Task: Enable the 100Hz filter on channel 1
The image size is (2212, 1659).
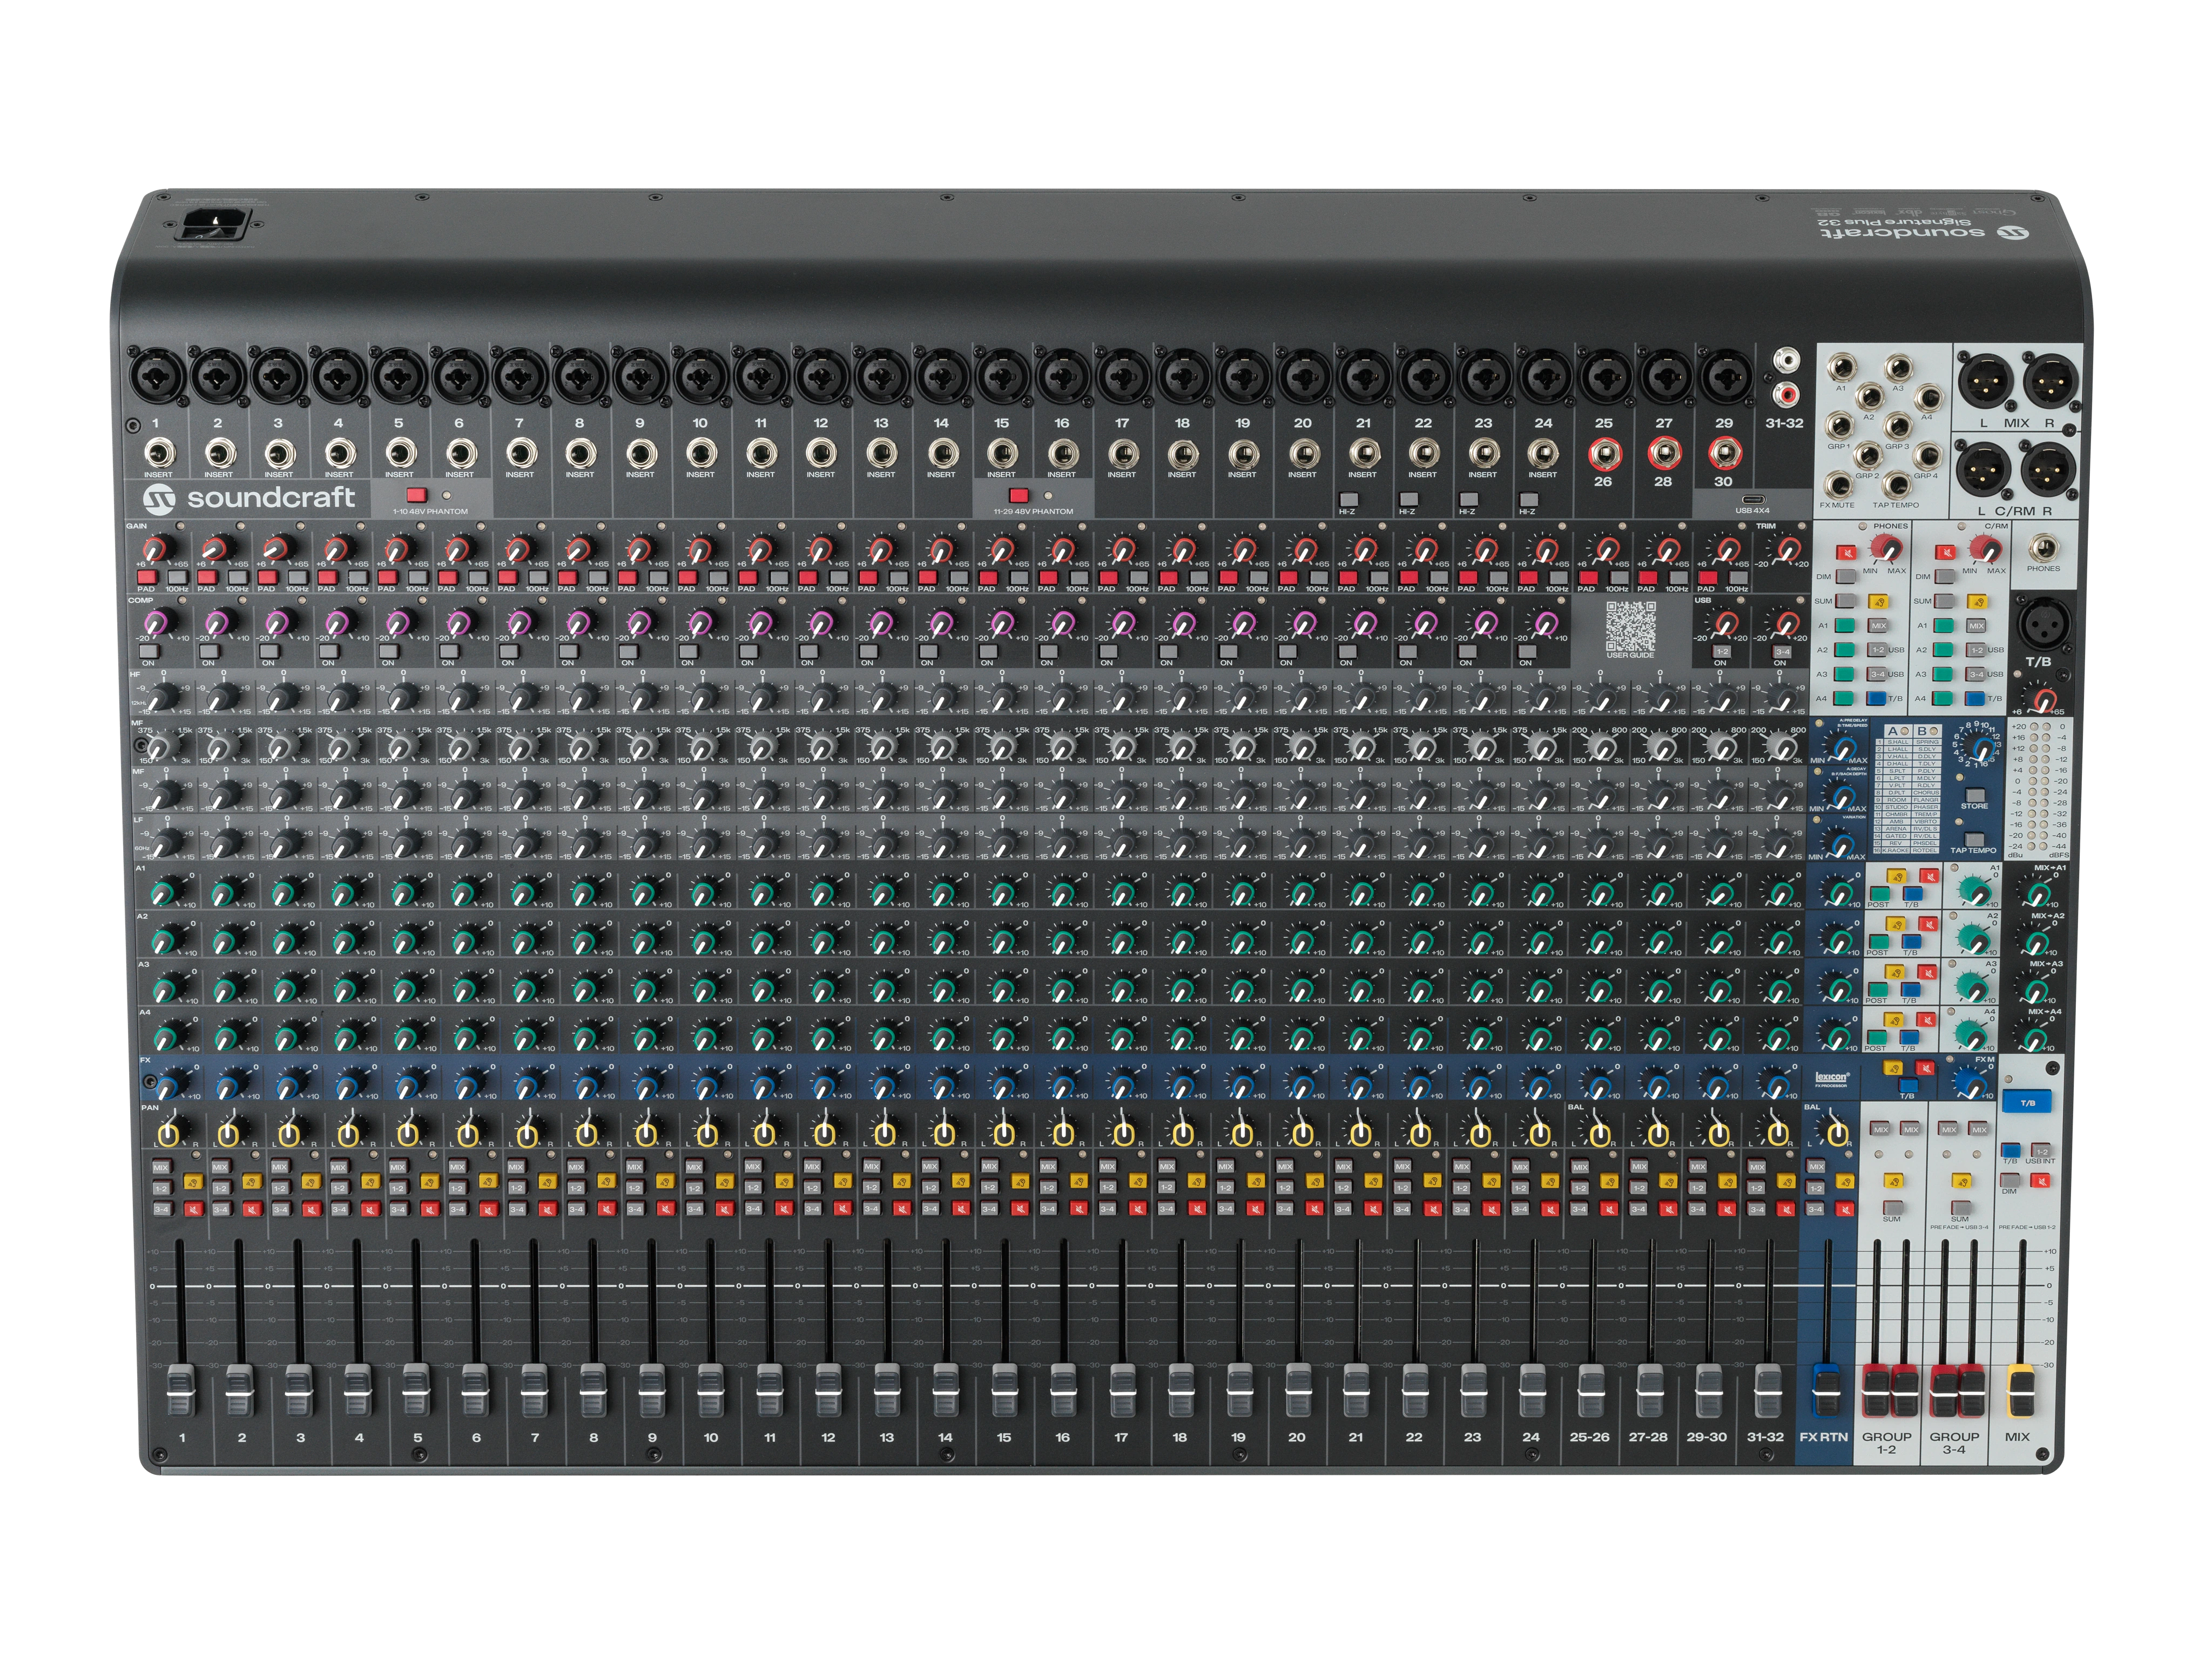Action: tap(178, 578)
